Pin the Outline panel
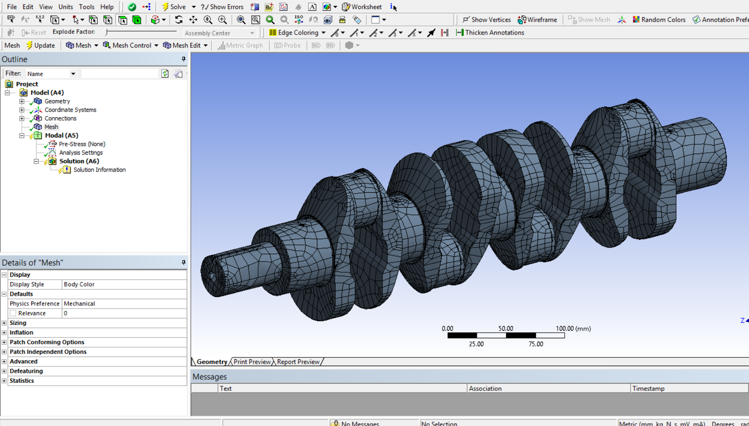This screenshot has height=426, width=749. point(183,59)
